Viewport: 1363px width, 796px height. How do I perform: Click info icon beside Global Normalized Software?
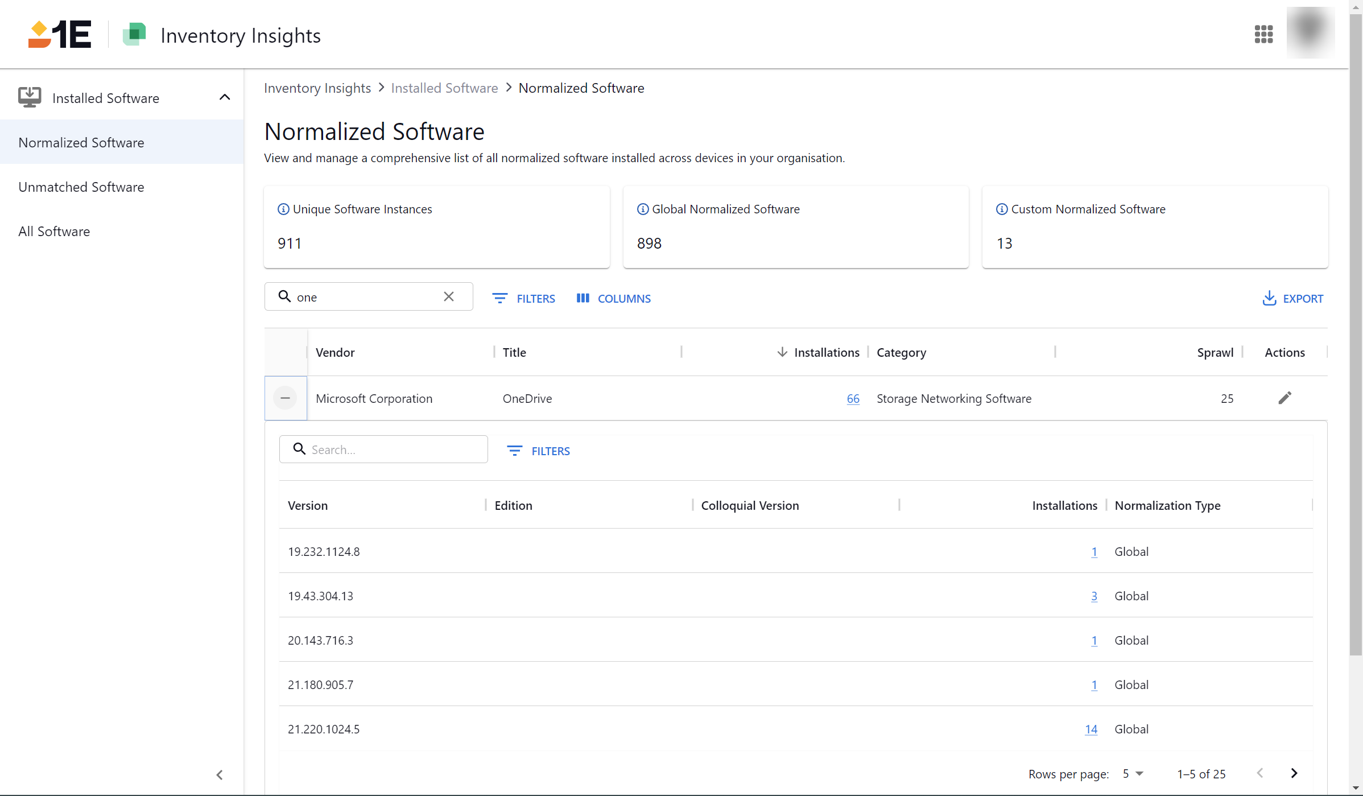[642, 209]
